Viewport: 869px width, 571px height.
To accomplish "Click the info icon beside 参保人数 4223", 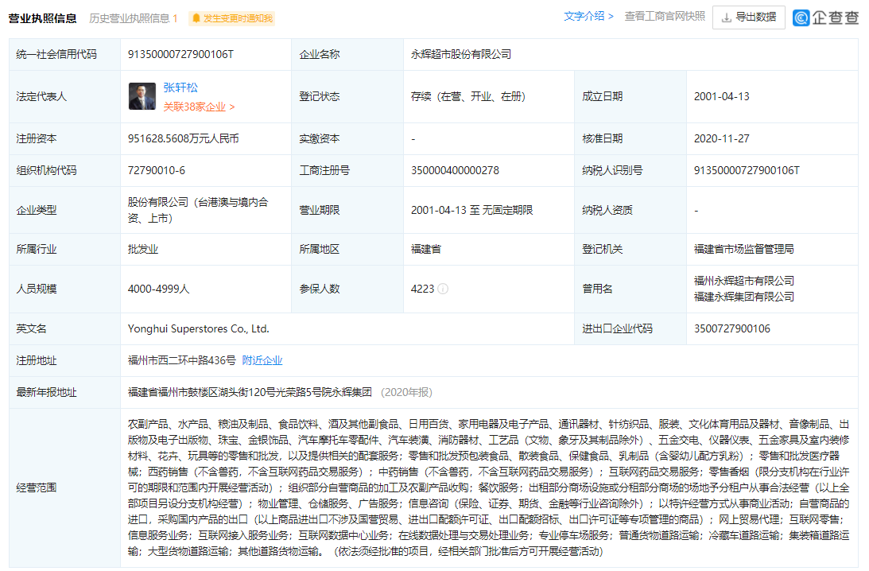I will [443, 289].
